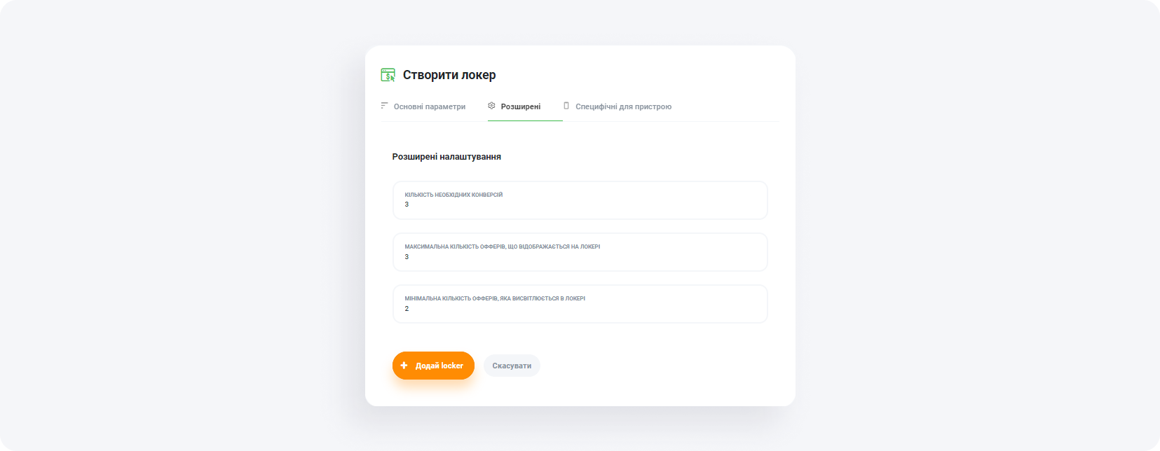Click the plus icon inside the orange button
This screenshot has width=1160, height=451.
(404, 365)
